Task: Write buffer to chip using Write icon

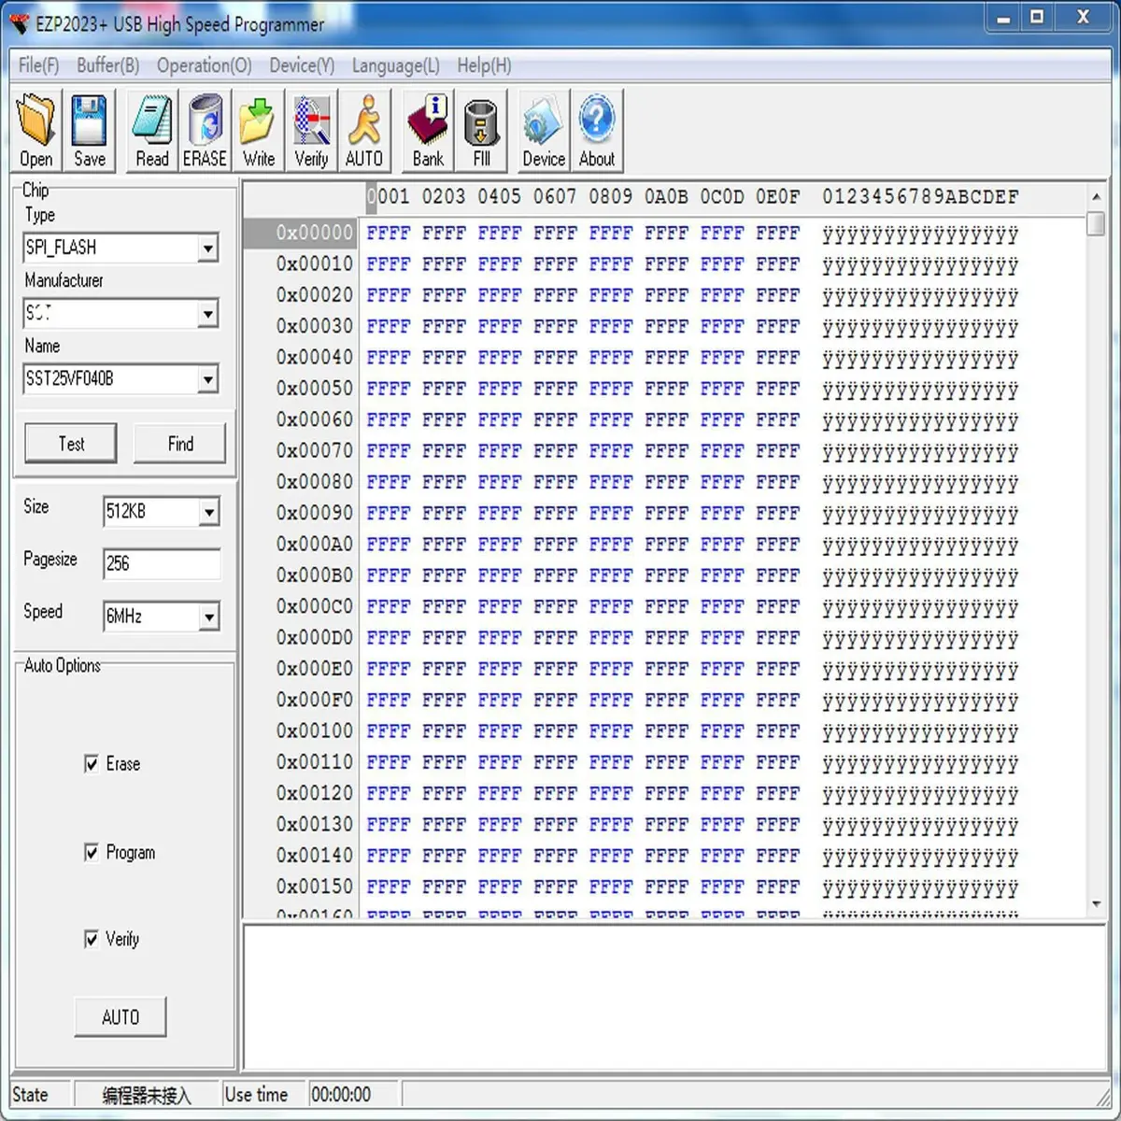Action: point(258,131)
